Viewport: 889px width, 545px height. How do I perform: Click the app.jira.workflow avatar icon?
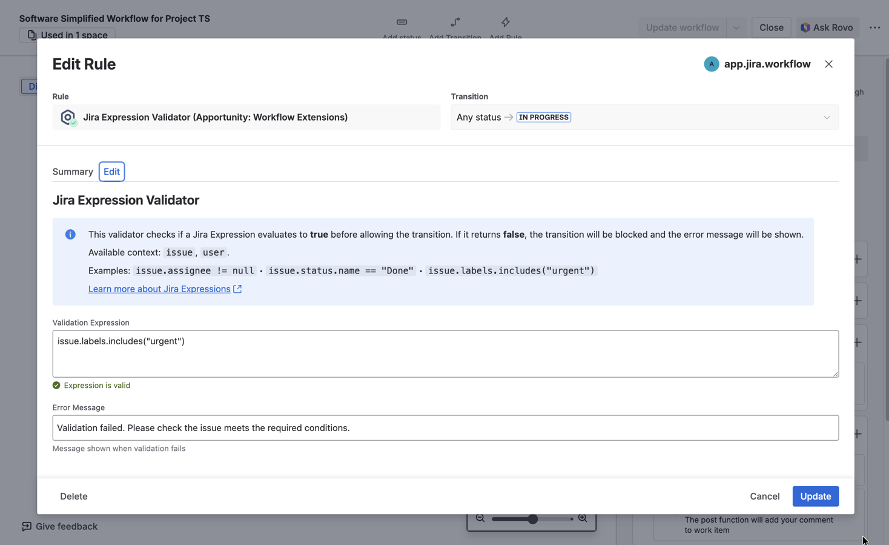711,64
